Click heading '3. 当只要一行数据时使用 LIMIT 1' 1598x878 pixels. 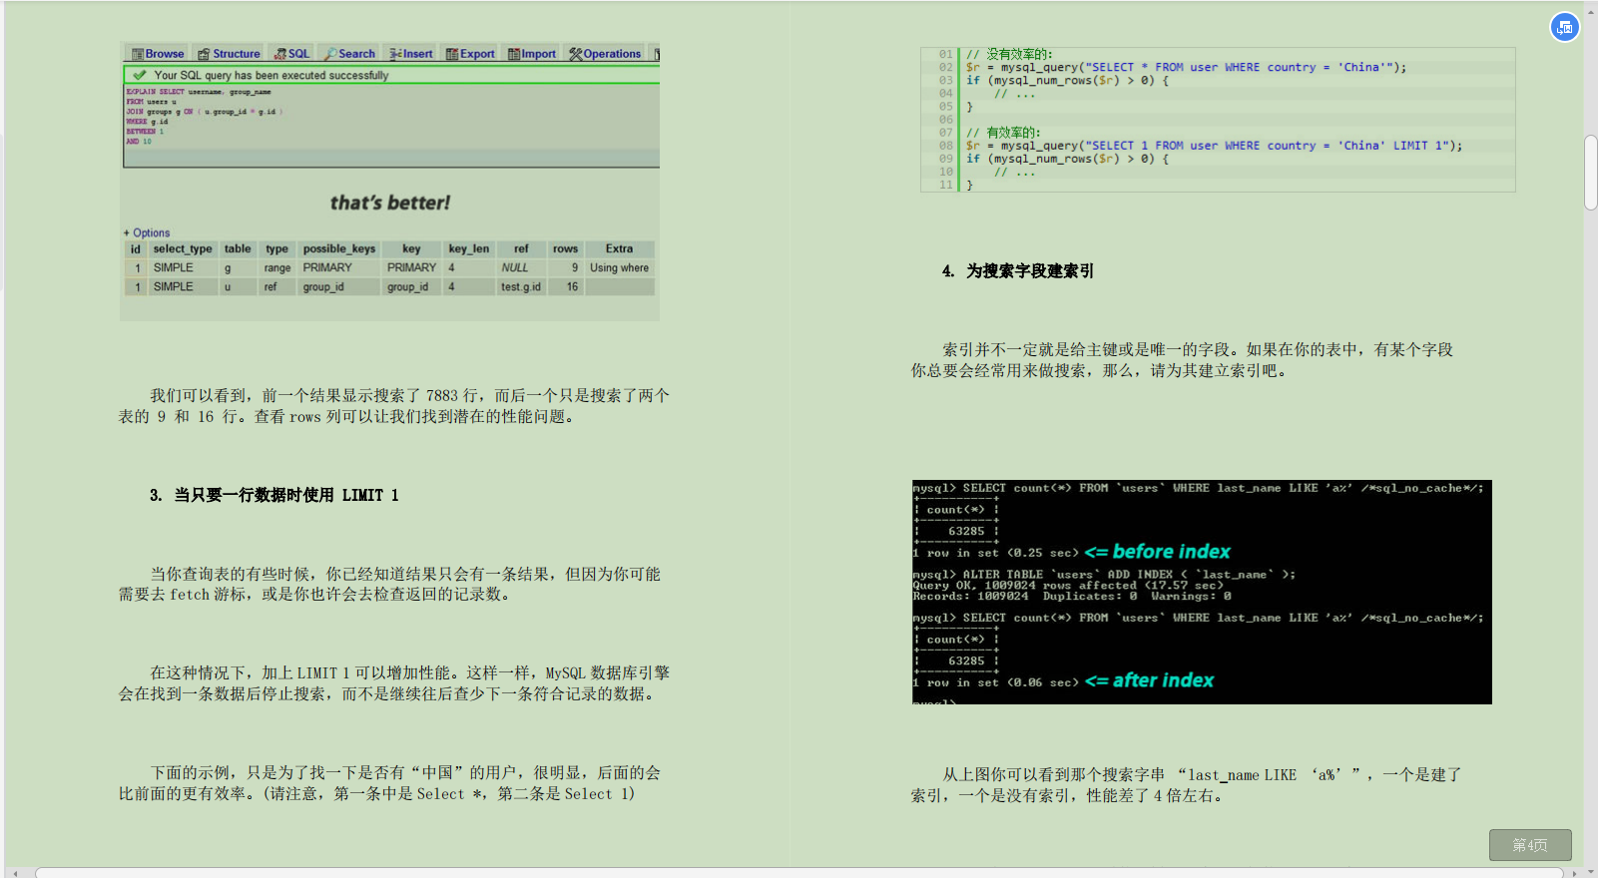click(274, 495)
